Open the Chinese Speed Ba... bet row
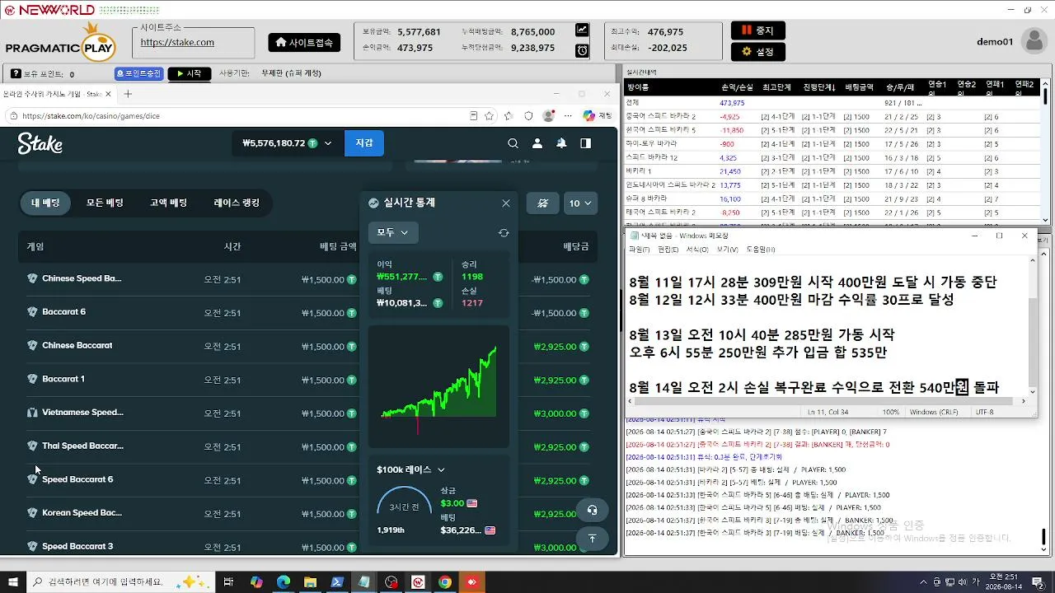1055x593 pixels. [309, 279]
